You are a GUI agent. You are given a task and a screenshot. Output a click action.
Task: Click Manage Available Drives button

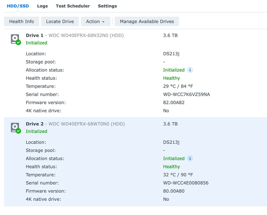pyautogui.click(x=147, y=21)
